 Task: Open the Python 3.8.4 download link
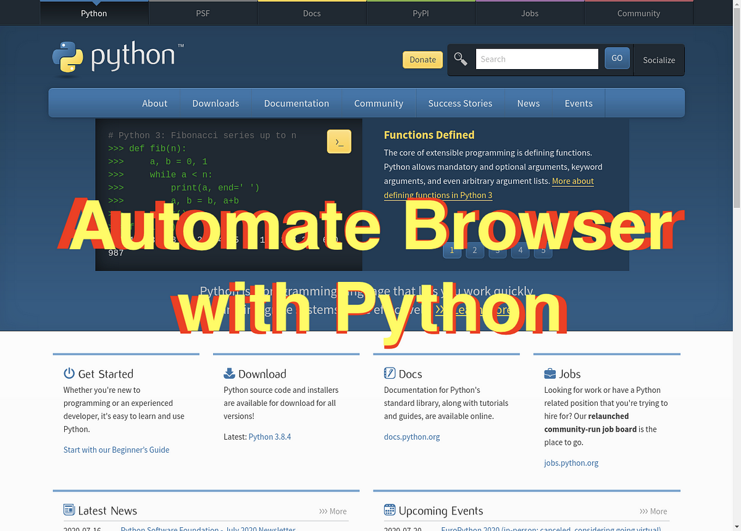(x=270, y=437)
